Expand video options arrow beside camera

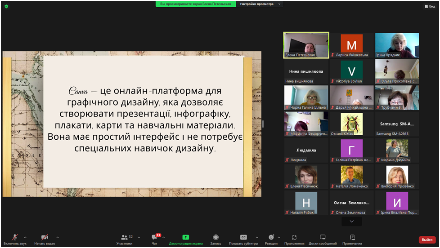click(x=58, y=237)
